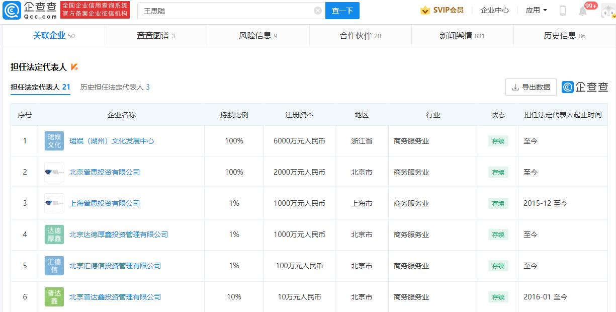Click the mobile app phone icon
The width and height of the screenshot is (616, 312).
[564, 9]
